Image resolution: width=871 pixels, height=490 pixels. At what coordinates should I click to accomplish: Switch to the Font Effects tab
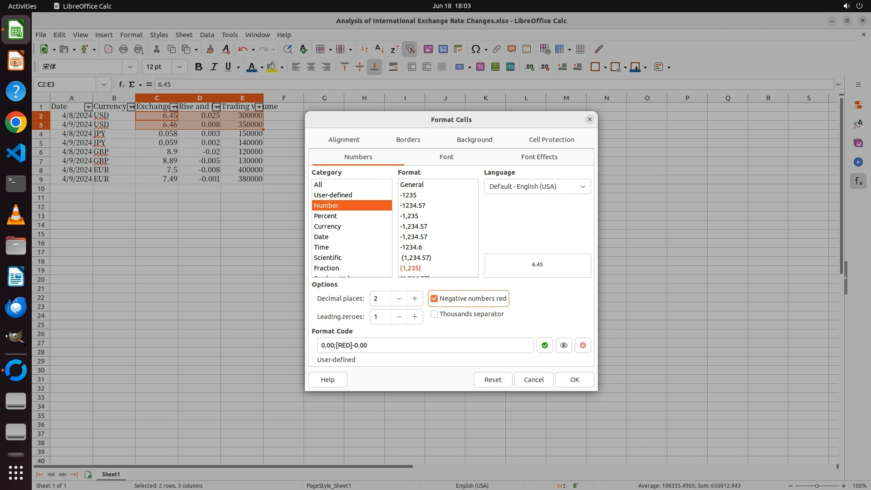(x=539, y=157)
